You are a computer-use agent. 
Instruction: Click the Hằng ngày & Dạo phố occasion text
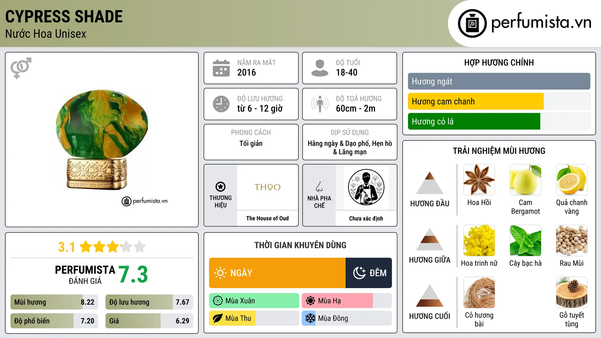click(x=350, y=148)
